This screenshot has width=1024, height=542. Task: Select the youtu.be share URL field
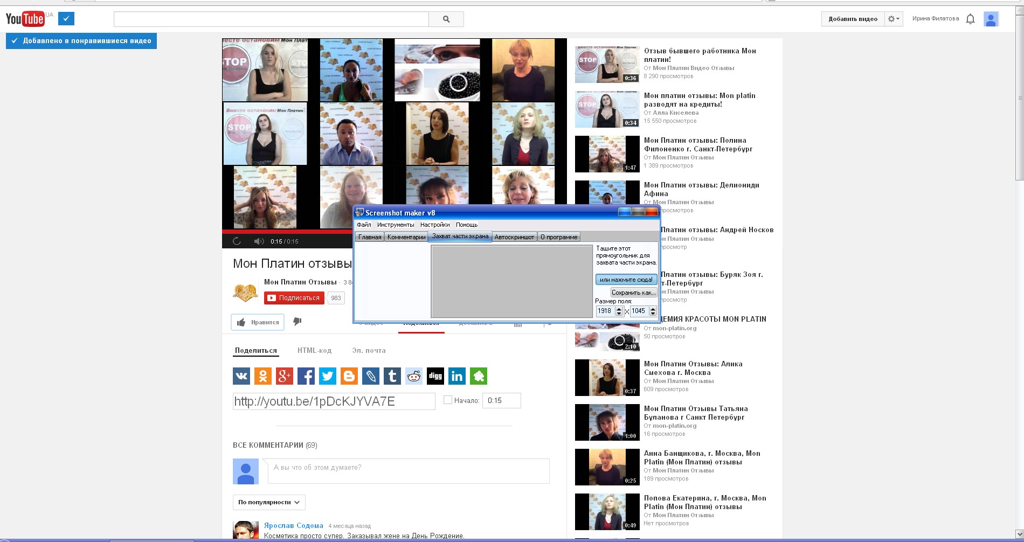point(334,401)
